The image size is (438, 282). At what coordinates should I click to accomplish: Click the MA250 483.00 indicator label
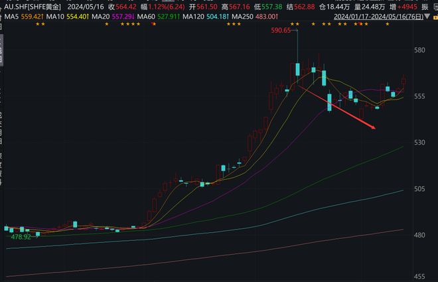tap(255, 17)
